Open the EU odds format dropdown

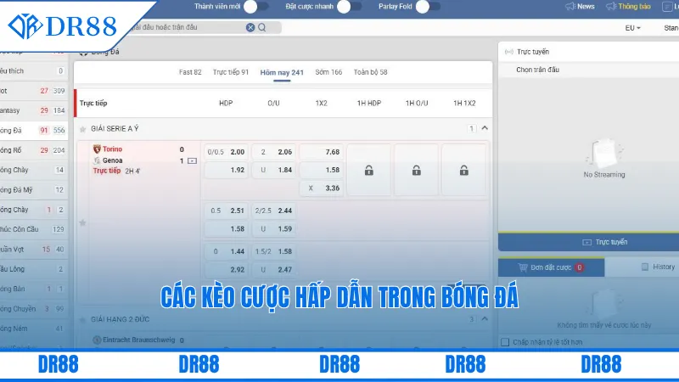coord(632,28)
